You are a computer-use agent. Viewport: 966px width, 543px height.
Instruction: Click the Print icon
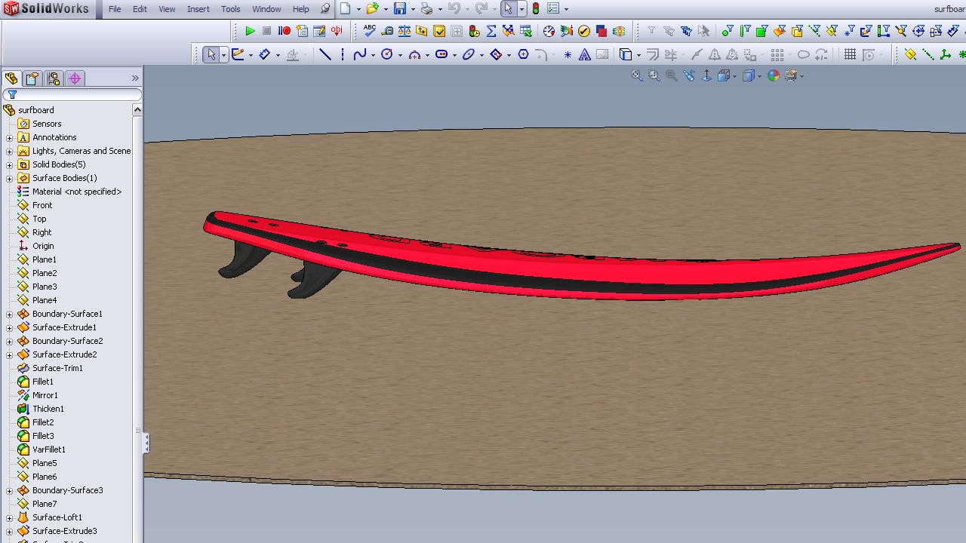[x=427, y=9]
